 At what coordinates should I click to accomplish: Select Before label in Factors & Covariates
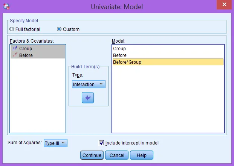[26, 55]
